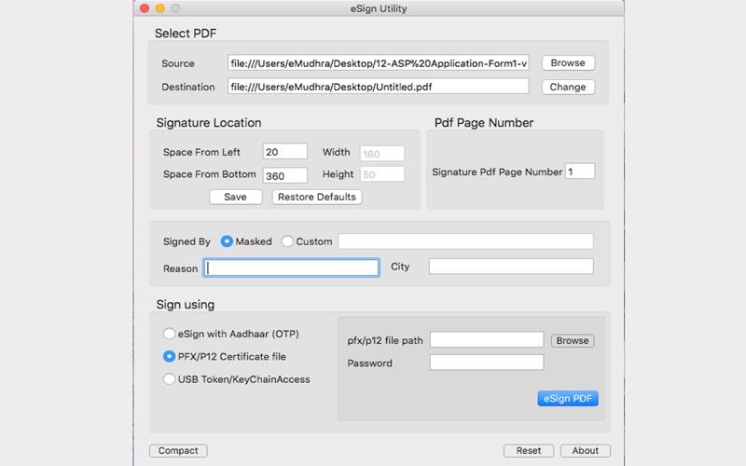746x466 pixels.
Task: Click the 'Select PDF' section heading
Action: [x=186, y=34]
